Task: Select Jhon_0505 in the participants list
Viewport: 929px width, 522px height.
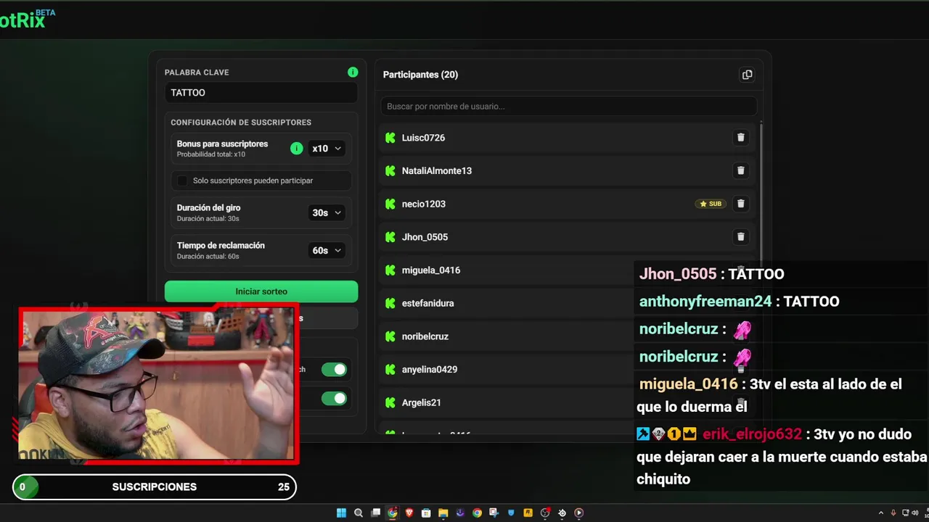Action: coord(425,237)
